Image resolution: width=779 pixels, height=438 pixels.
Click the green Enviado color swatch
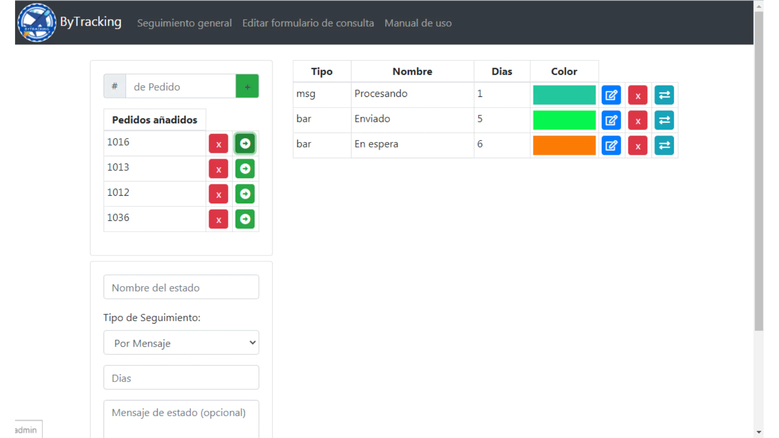[x=564, y=120]
